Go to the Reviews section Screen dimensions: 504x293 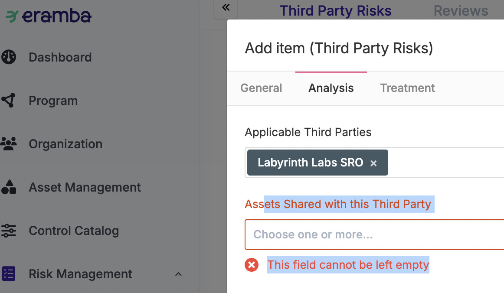tap(461, 10)
